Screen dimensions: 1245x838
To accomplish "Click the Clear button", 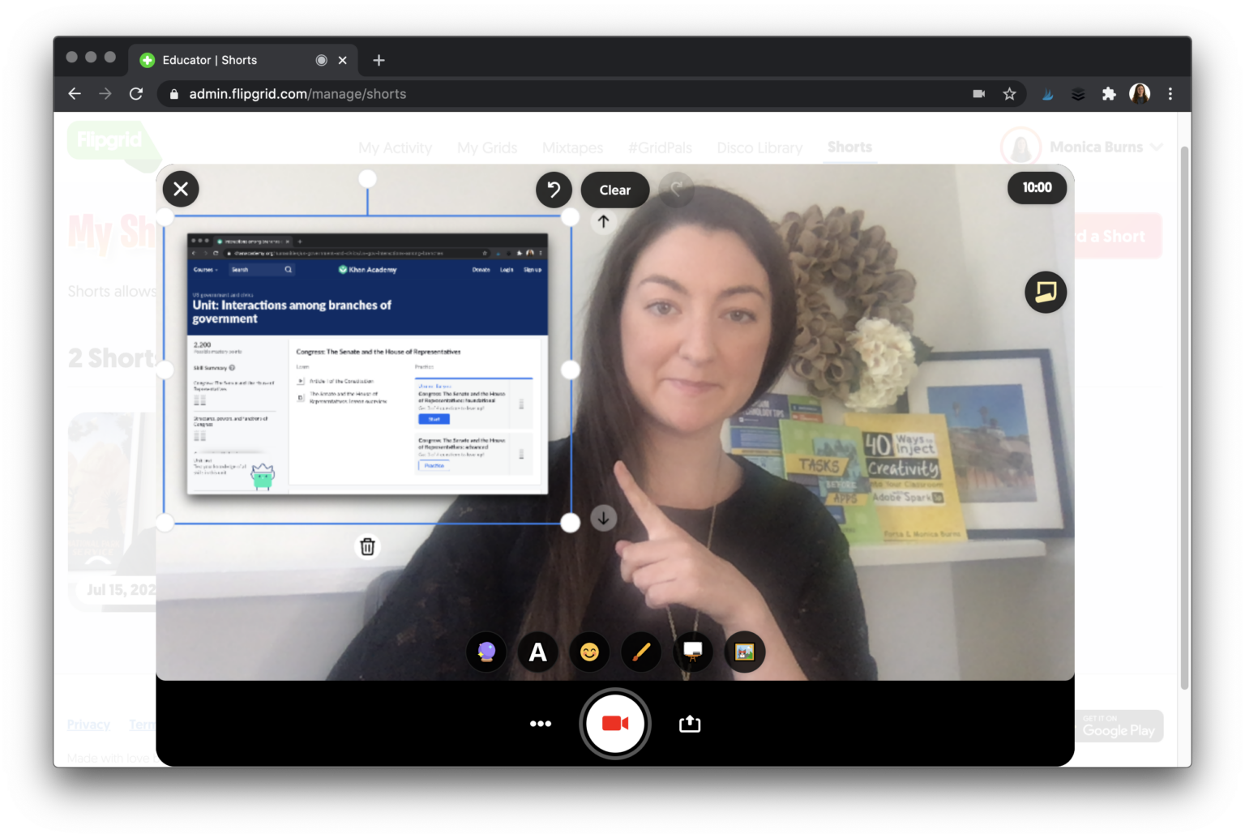I will pos(614,190).
